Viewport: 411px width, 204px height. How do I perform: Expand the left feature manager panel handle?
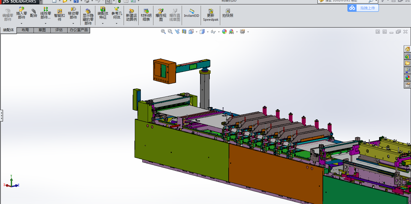pyautogui.click(x=1, y=115)
